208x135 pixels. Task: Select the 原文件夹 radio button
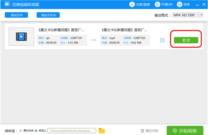click(21, 131)
